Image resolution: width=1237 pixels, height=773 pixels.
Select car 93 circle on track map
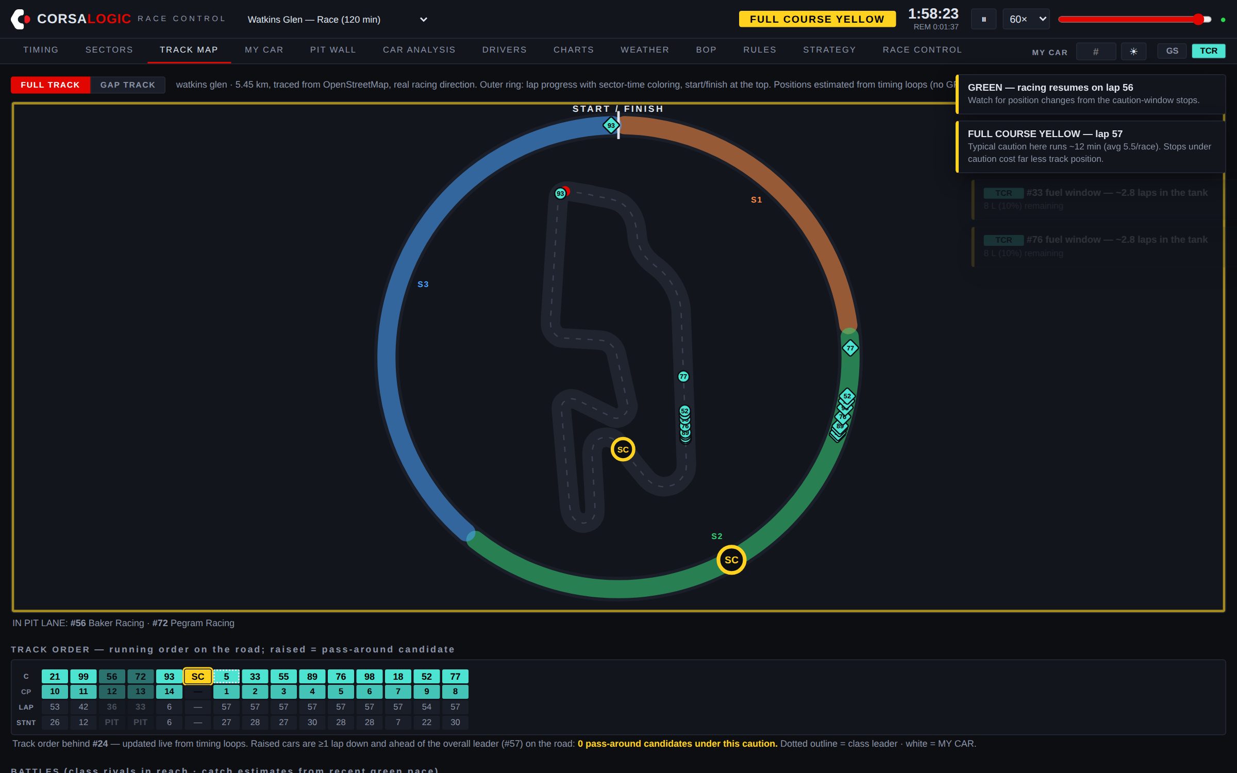[x=560, y=194]
